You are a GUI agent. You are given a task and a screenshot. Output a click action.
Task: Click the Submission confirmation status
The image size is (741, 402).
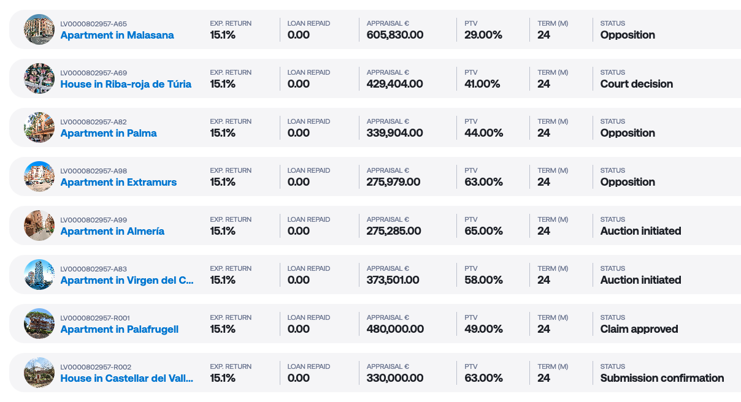[662, 379]
